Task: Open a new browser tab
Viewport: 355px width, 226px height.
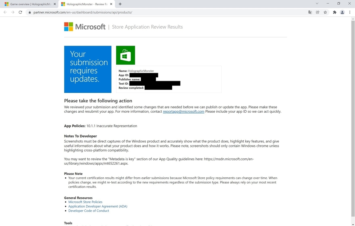Action: [120, 4]
